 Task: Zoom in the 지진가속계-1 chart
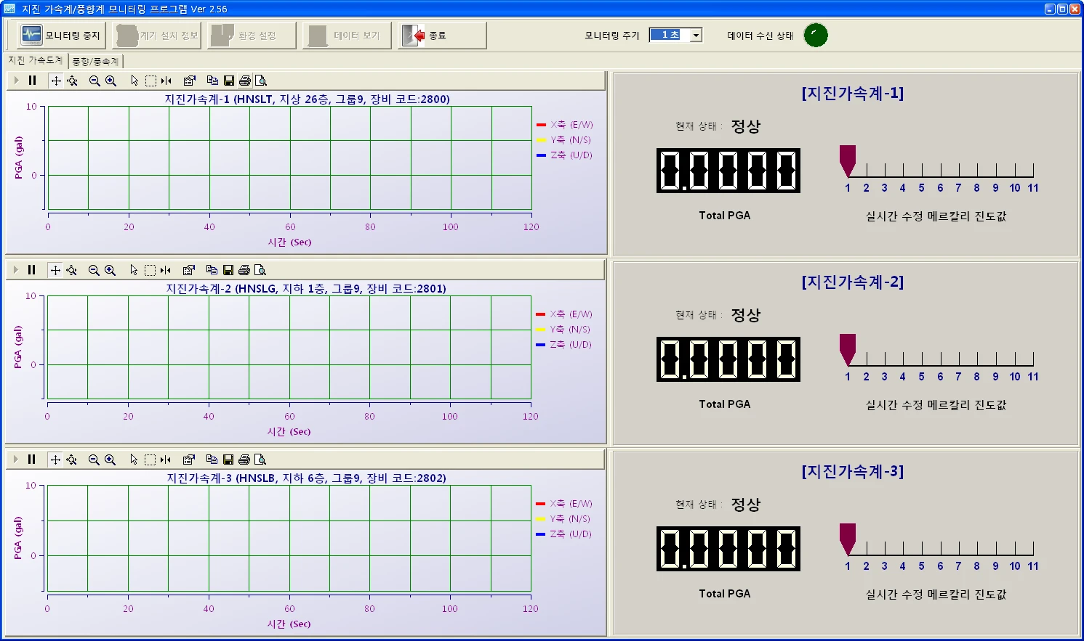111,81
